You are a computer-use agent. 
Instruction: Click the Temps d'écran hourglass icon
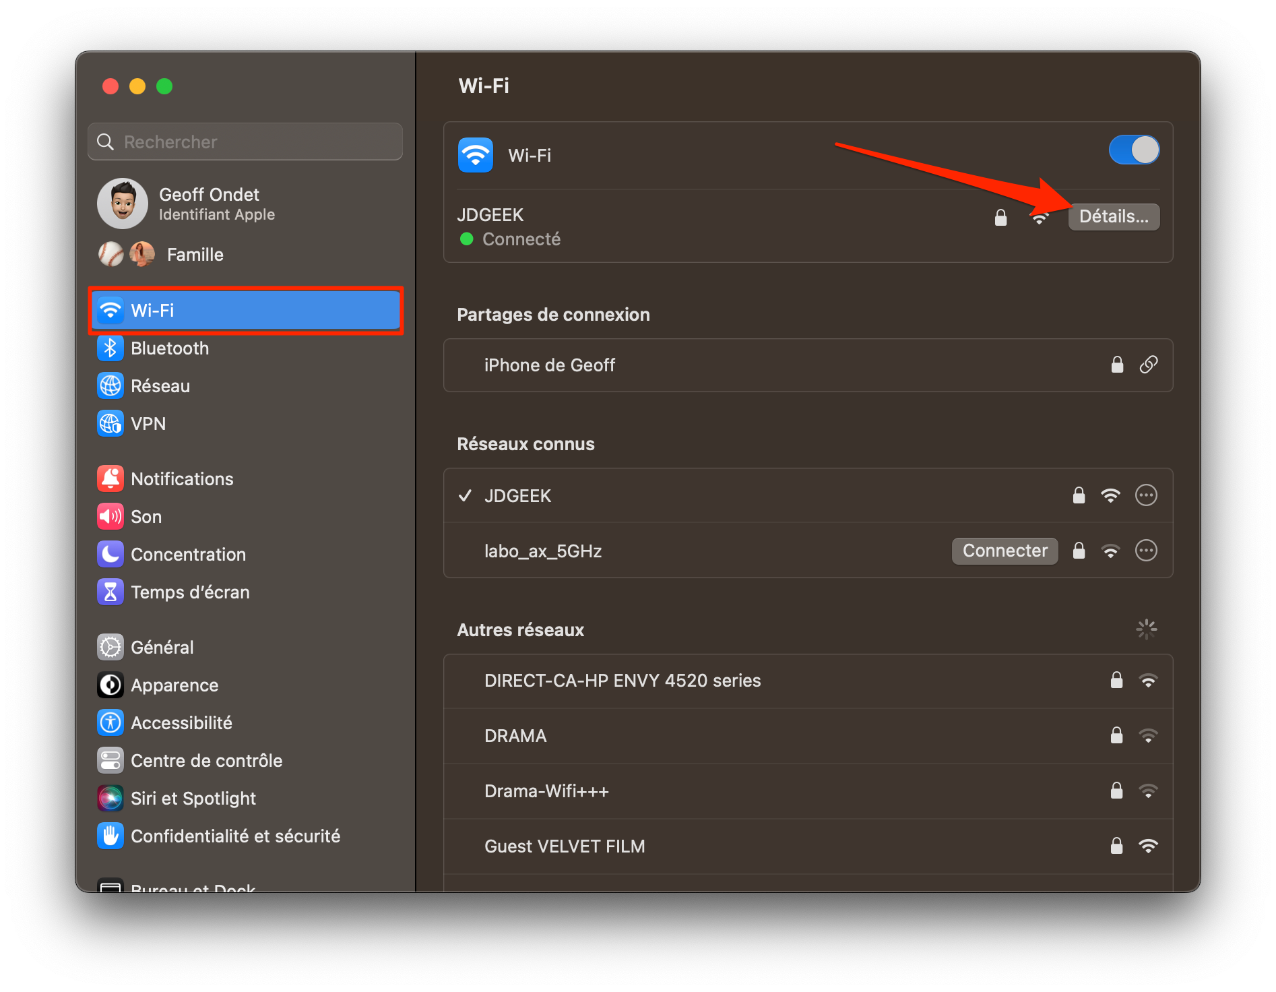click(x=110, y=592)
